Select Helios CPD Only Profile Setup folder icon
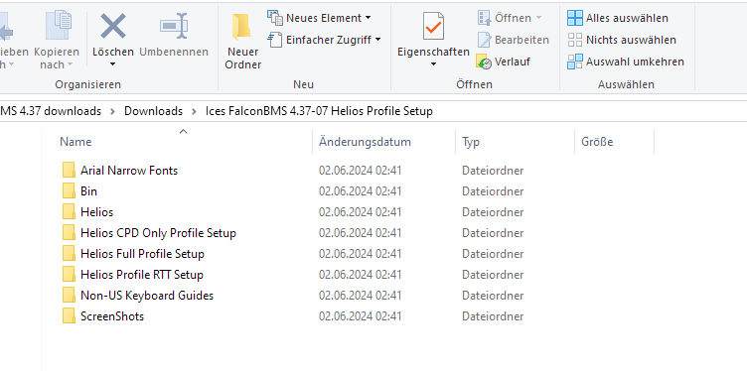Screen dimensions: 747x371 click(70, 233)
